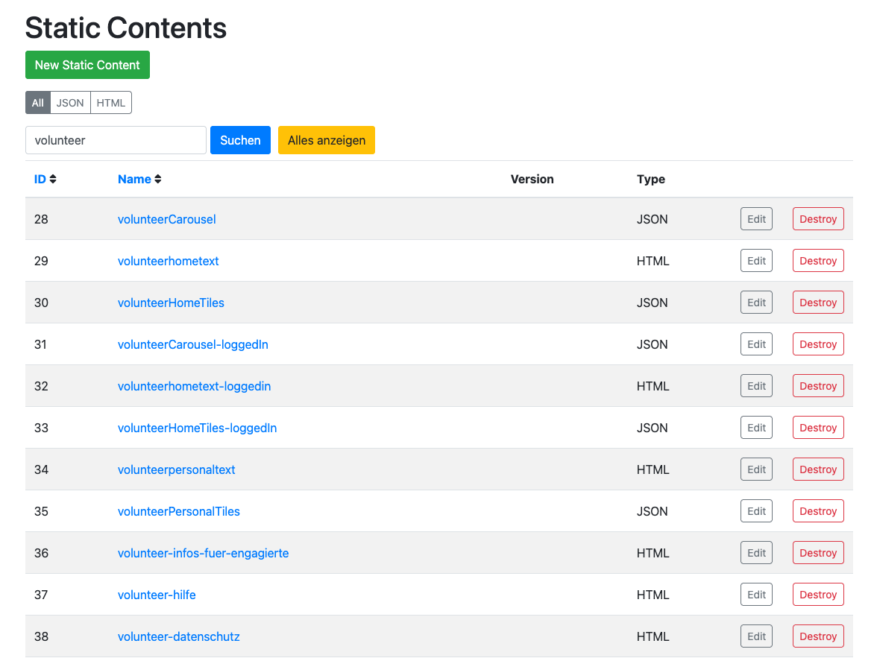
Task: Open the volunteerCarousel entry link
Action: point(166,219)
